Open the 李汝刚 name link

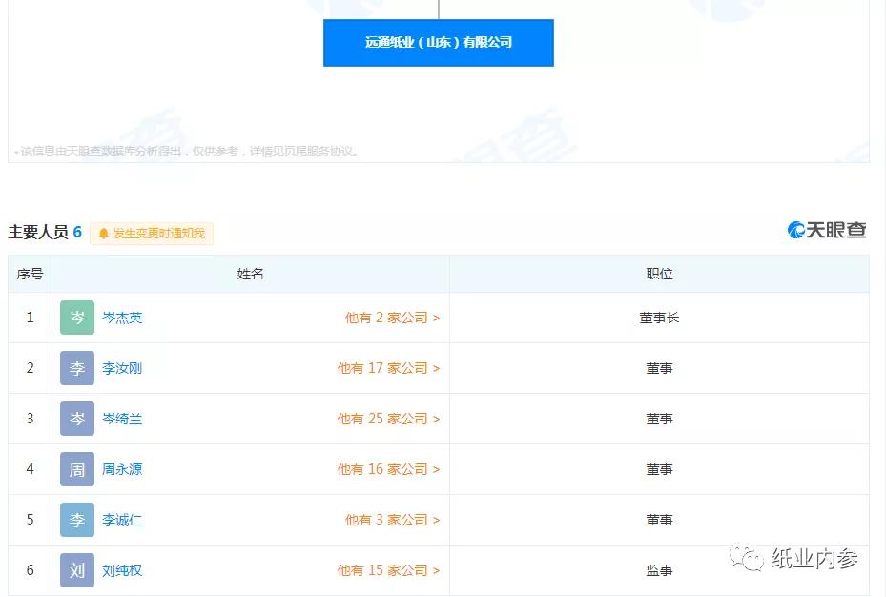[122, 368]
